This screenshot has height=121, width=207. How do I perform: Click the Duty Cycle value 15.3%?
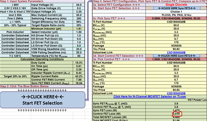point(79,63)
